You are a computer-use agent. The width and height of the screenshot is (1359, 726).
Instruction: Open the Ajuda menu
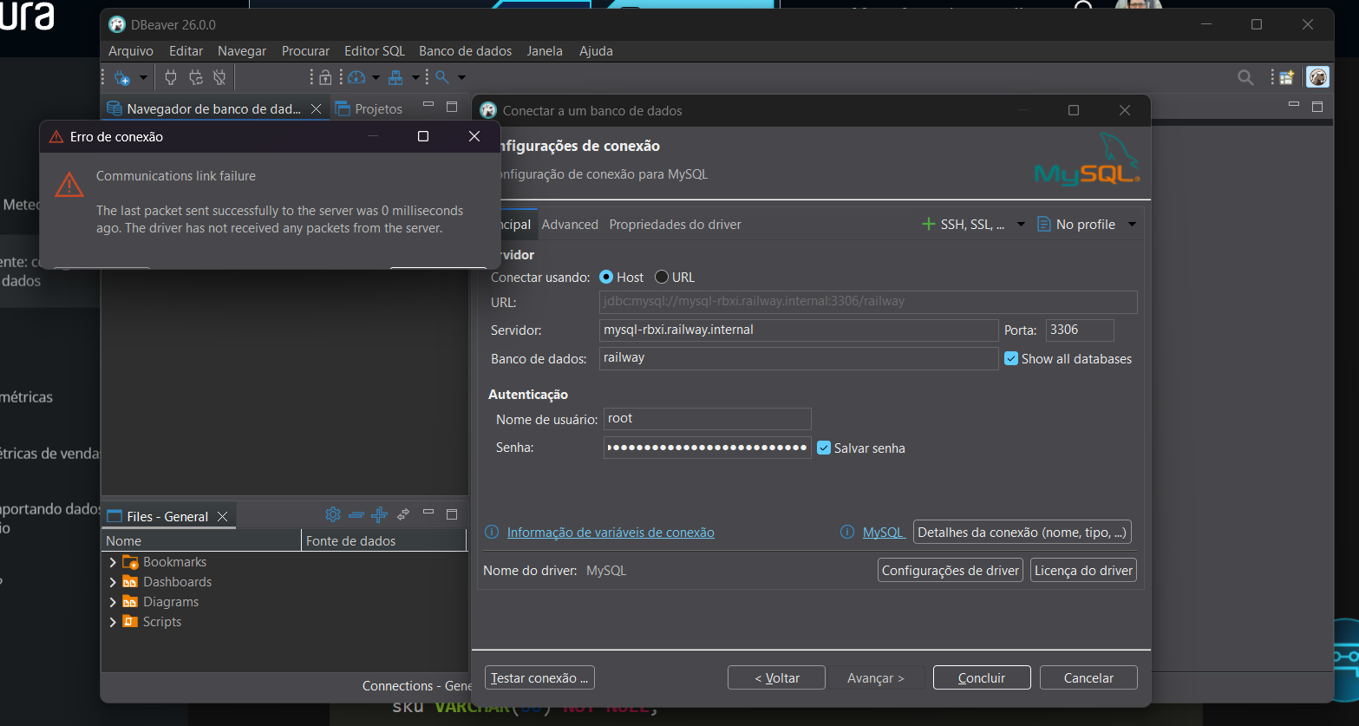(x=596, y=51)
